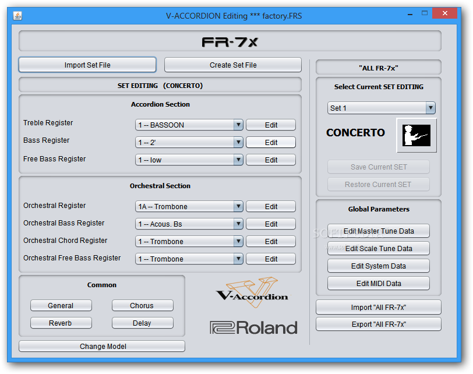Edit the Free Bass Register

coord(271,160)
